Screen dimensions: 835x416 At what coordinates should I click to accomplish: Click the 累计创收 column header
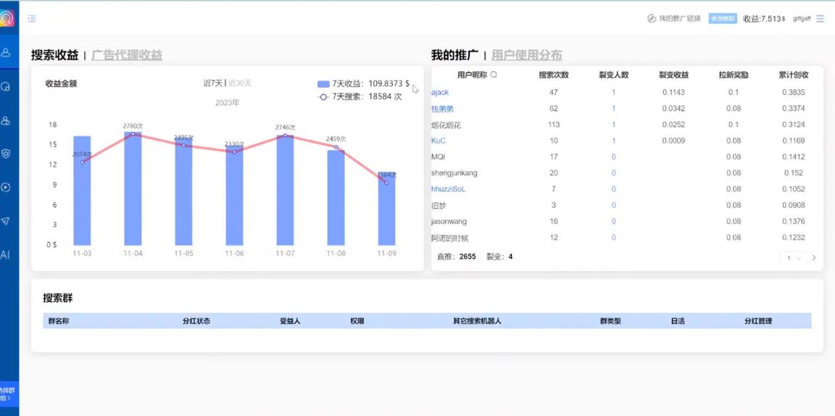[x=794, y=75]
